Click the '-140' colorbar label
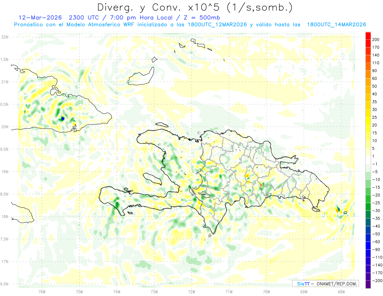The image size is (383, 296). coord(377,265)
